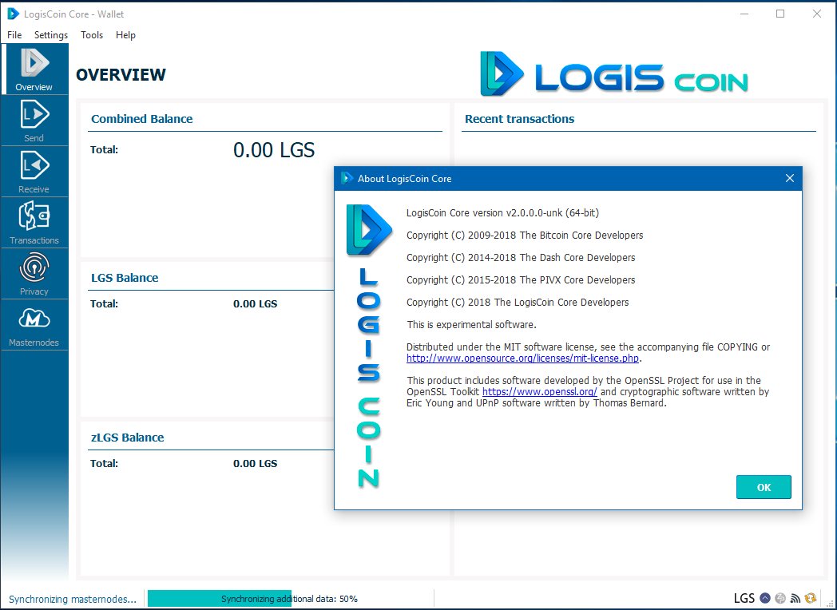Open the Privacy page in sidebar

[34, 274]
